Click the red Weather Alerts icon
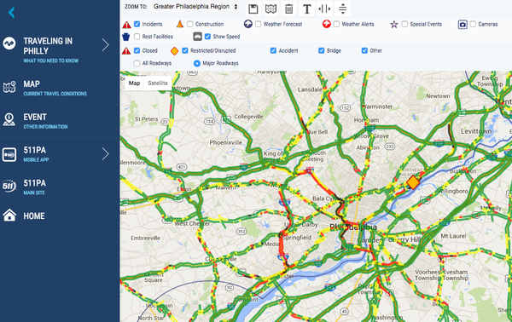512x322 pixels. (327, 24)
